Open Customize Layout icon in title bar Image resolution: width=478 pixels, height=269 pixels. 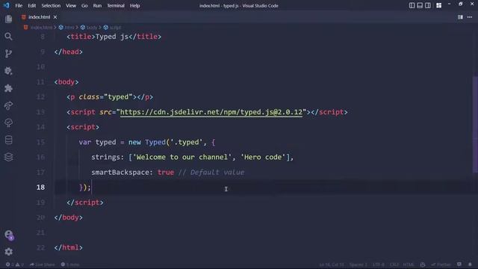(x=438, y=5)
